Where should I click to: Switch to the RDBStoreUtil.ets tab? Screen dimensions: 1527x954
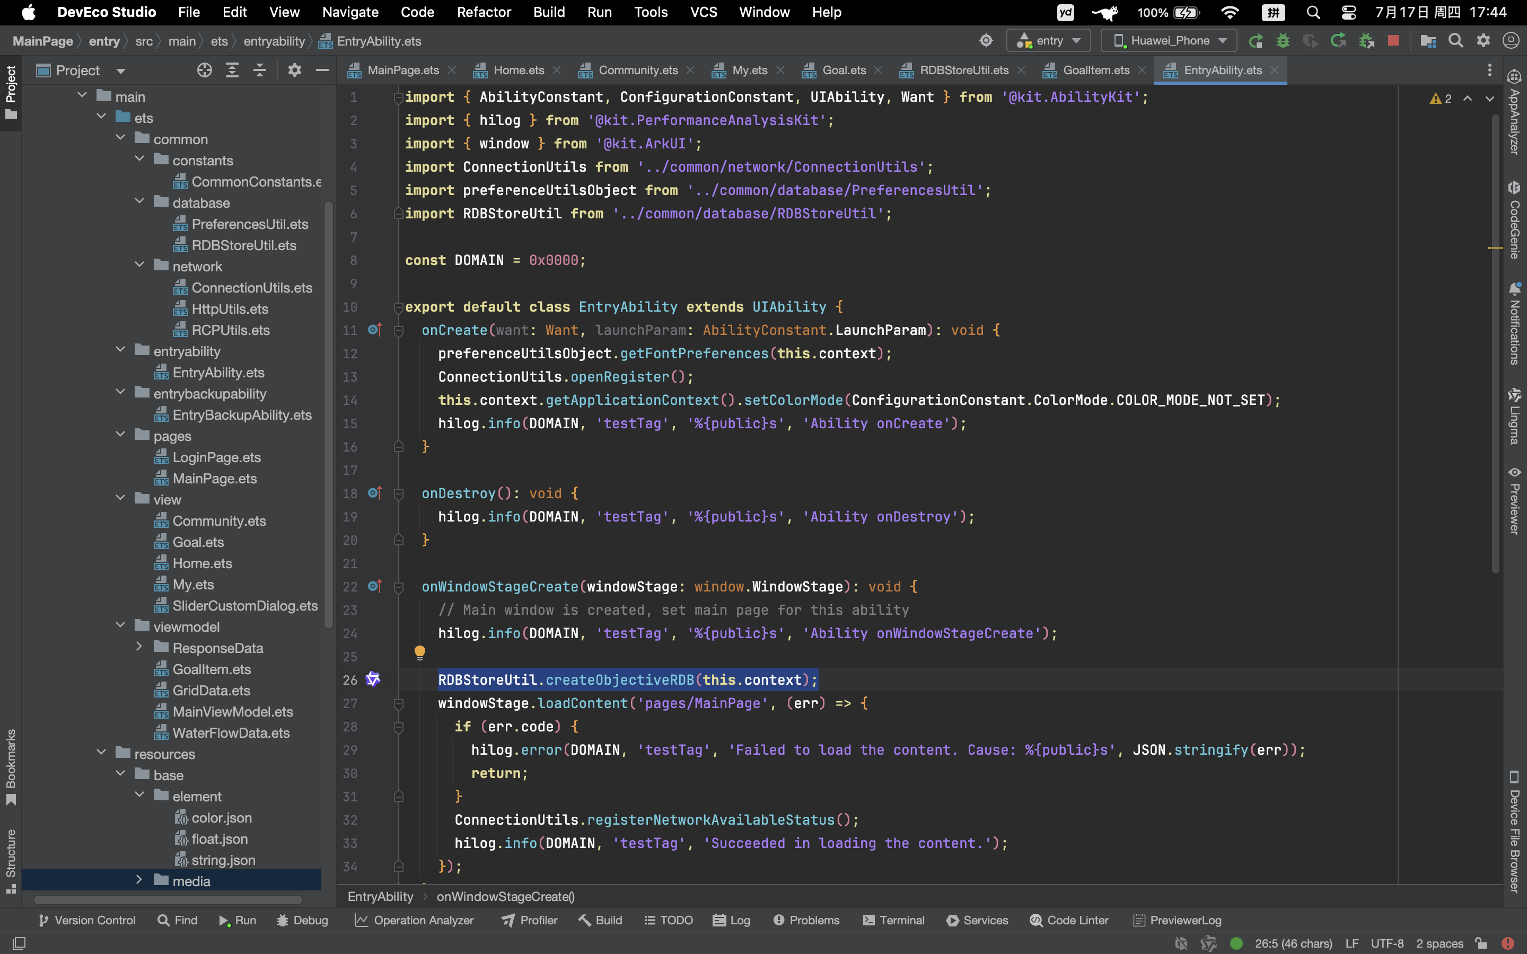pyautogui.click(x=963, y=70)
